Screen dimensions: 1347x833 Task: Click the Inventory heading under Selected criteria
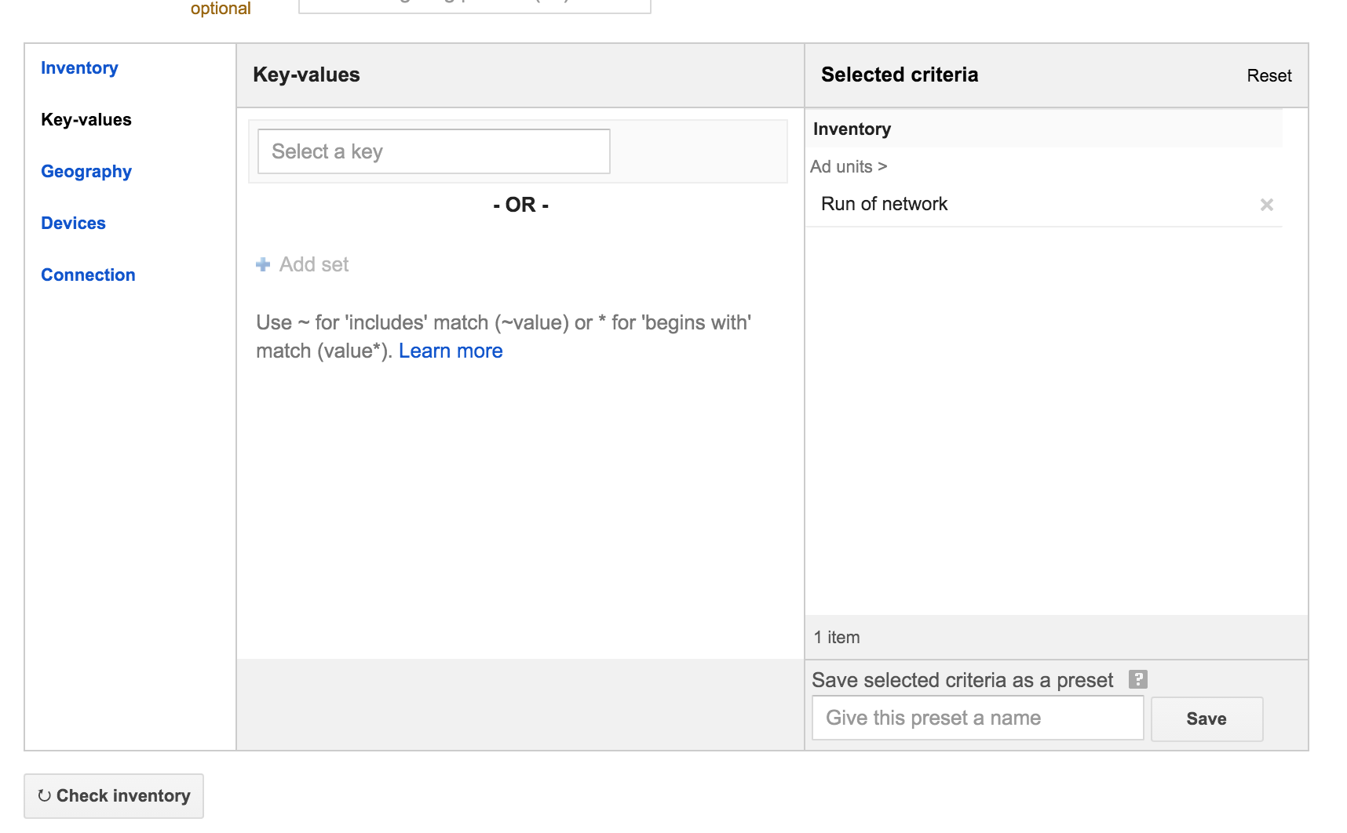[x=852, y=129]
